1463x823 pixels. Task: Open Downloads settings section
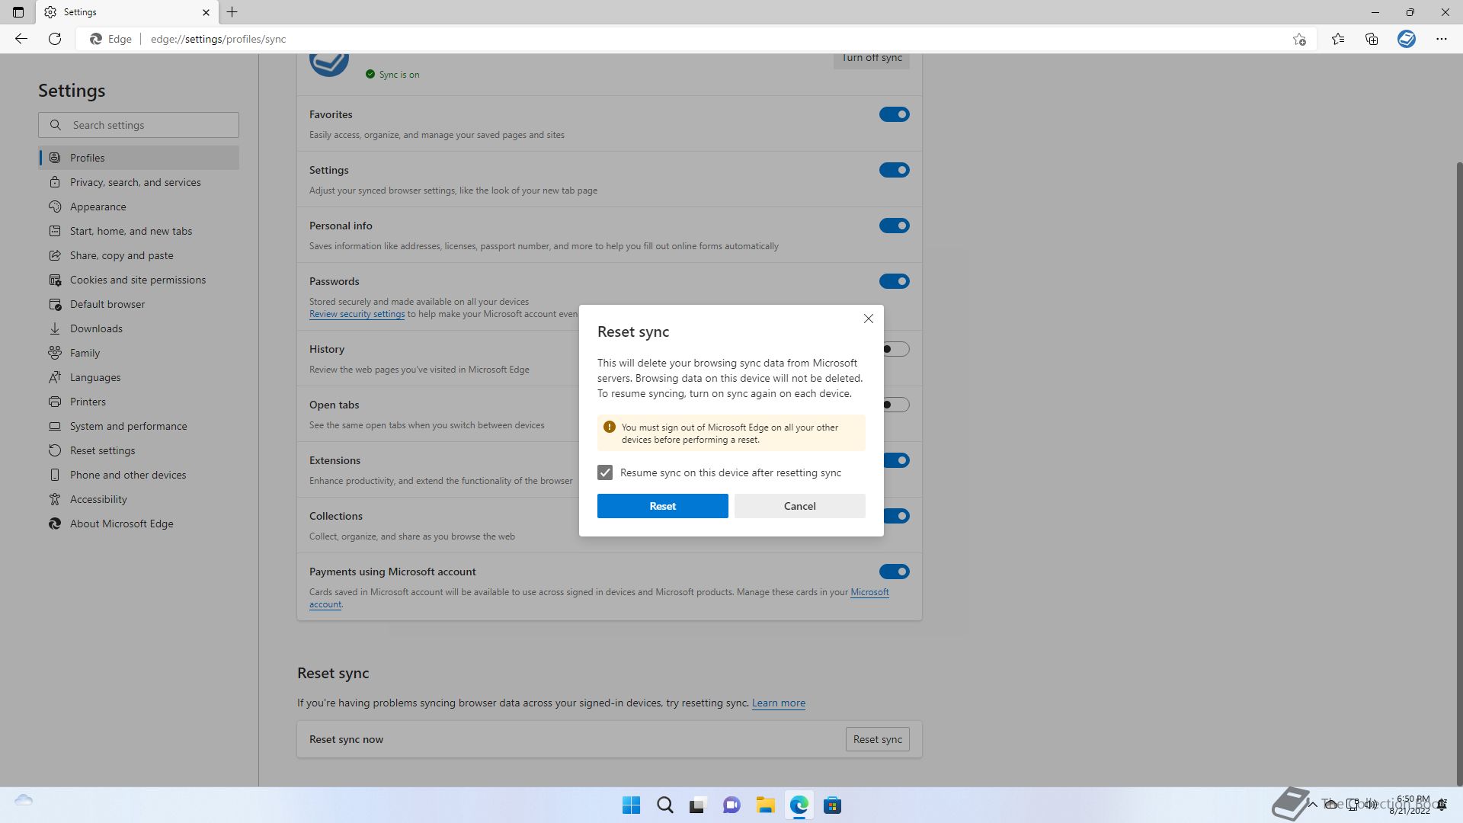pos(139,328)
